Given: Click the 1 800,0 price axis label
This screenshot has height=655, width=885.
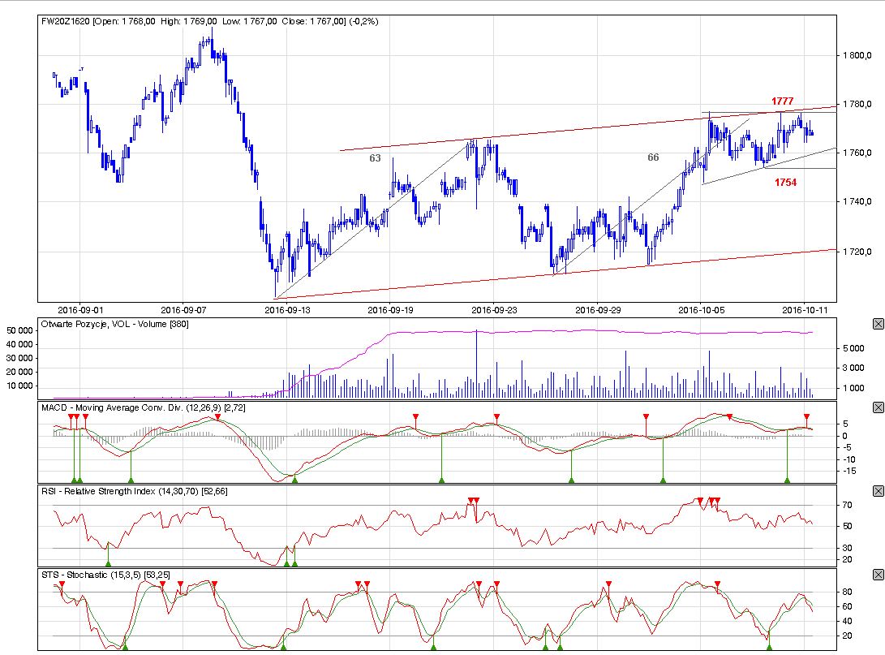Looking at the screenshot, I should pyautogui.click(x=861, y=55).
